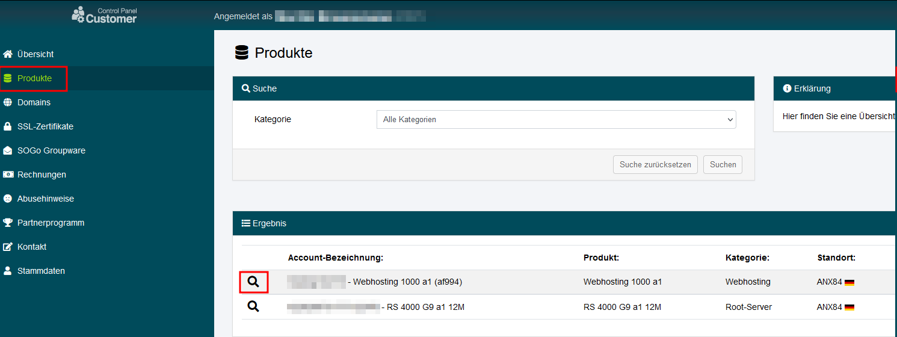Open Abusehinweise in the sidebar
The width and height of the screenshot is (897, 337).
45,199
